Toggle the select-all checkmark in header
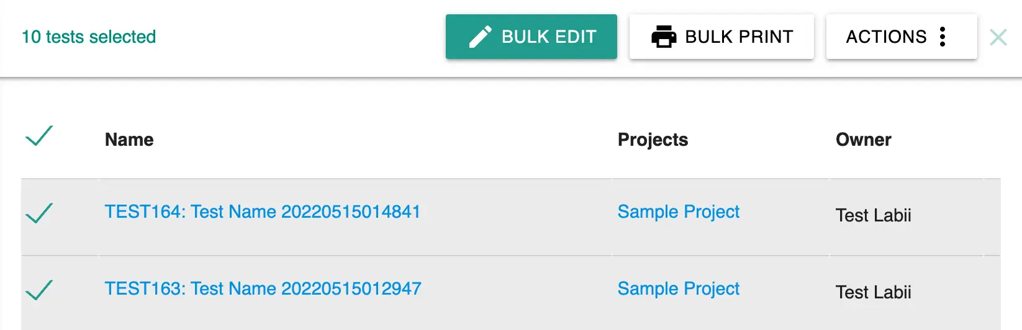Screen dimensions: 1022x330 click(39, 136)
